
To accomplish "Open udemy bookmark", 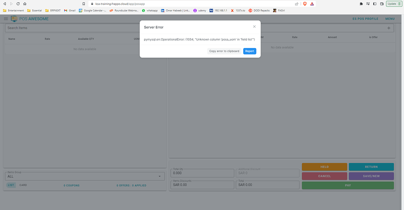I will pos(200,11).
